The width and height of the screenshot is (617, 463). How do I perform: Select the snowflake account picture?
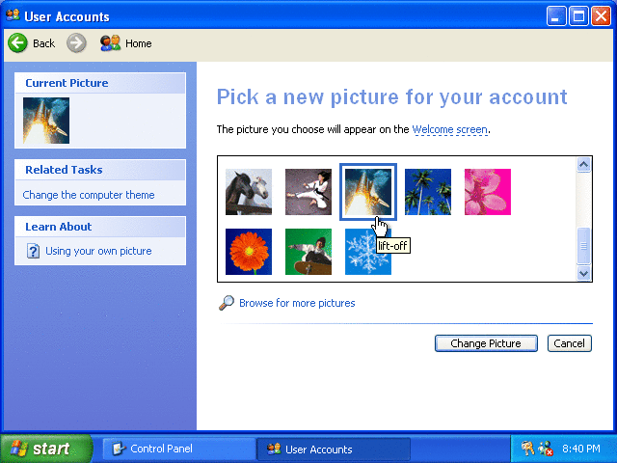[x=368, y=252]
